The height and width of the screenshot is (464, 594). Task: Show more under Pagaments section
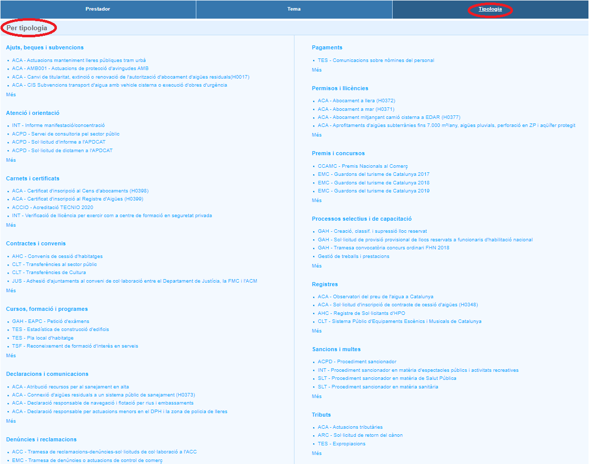point(317,70)
